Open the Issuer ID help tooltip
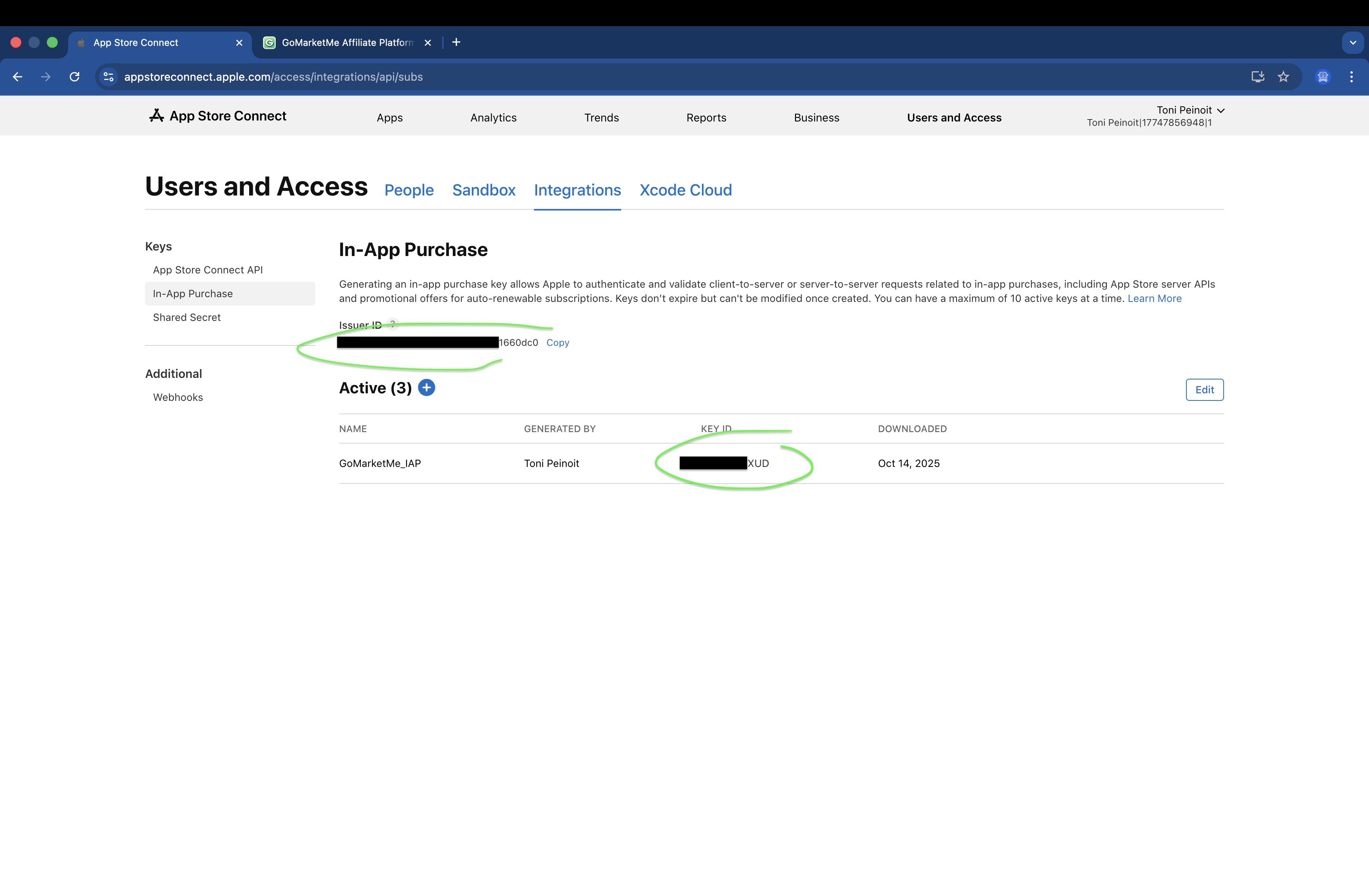 click(x=393, y=325)
